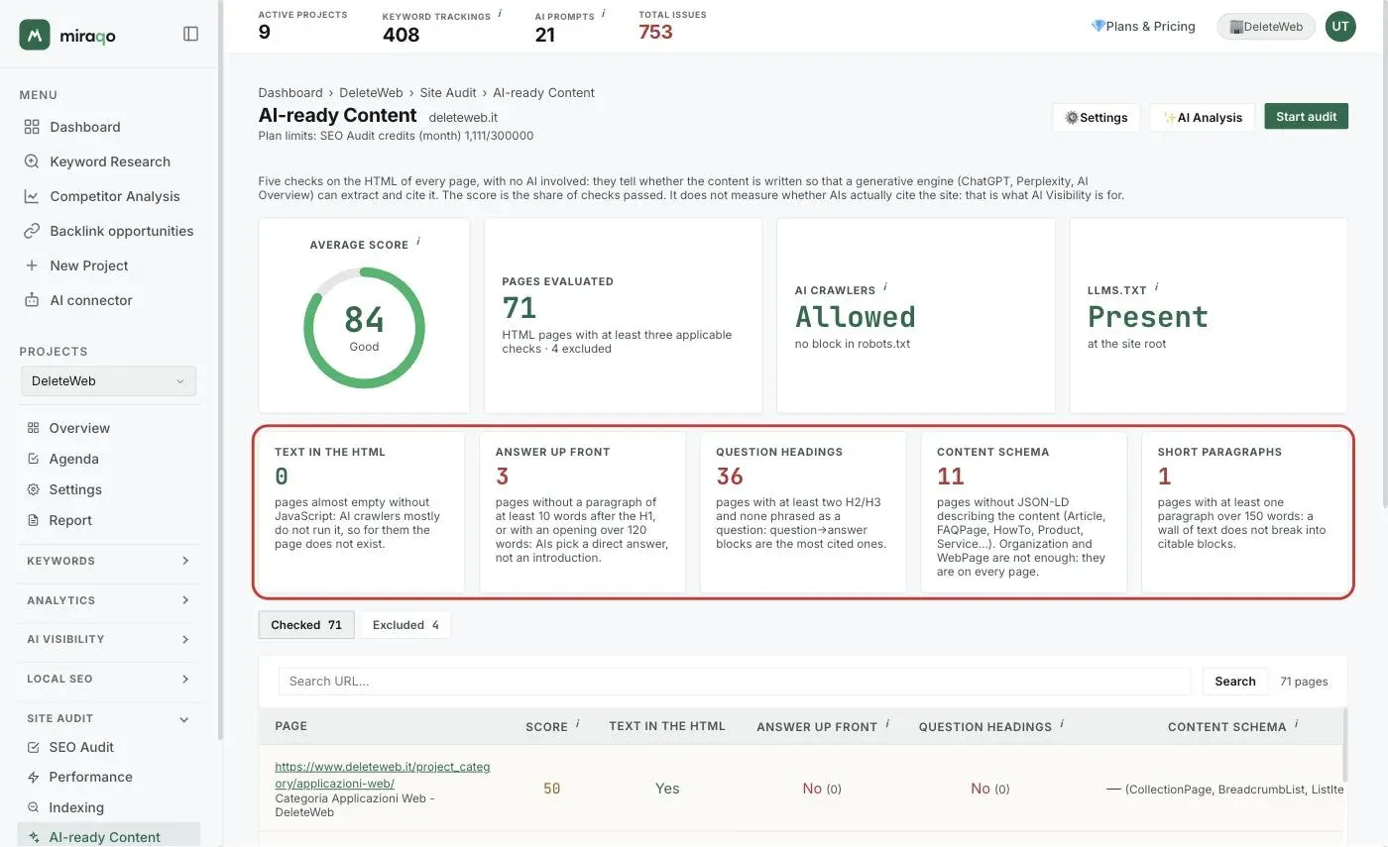Open Backlink opportunities
The width and height of the screenshot is (1388, 847).
pos(110,231)
